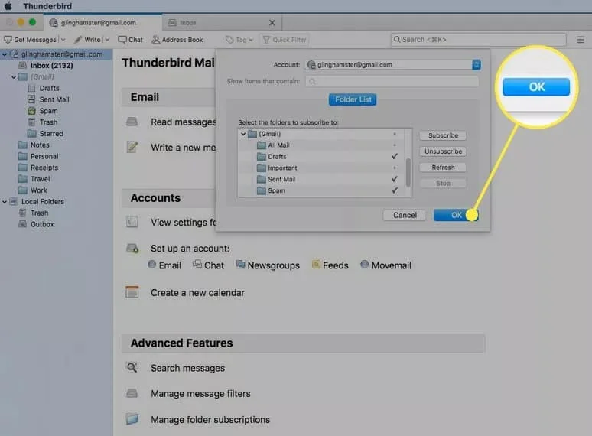Open the Tag dropdown
Screen dimensions: 592x436
point(239,40)
